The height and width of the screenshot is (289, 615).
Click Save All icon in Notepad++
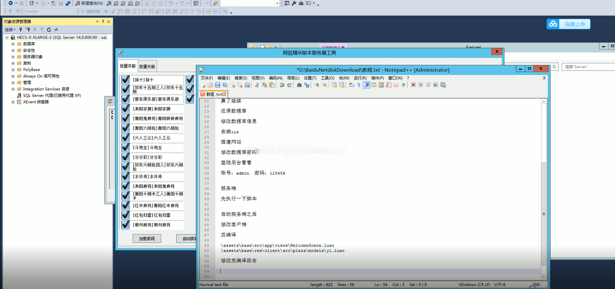click(x=225, y=85)
